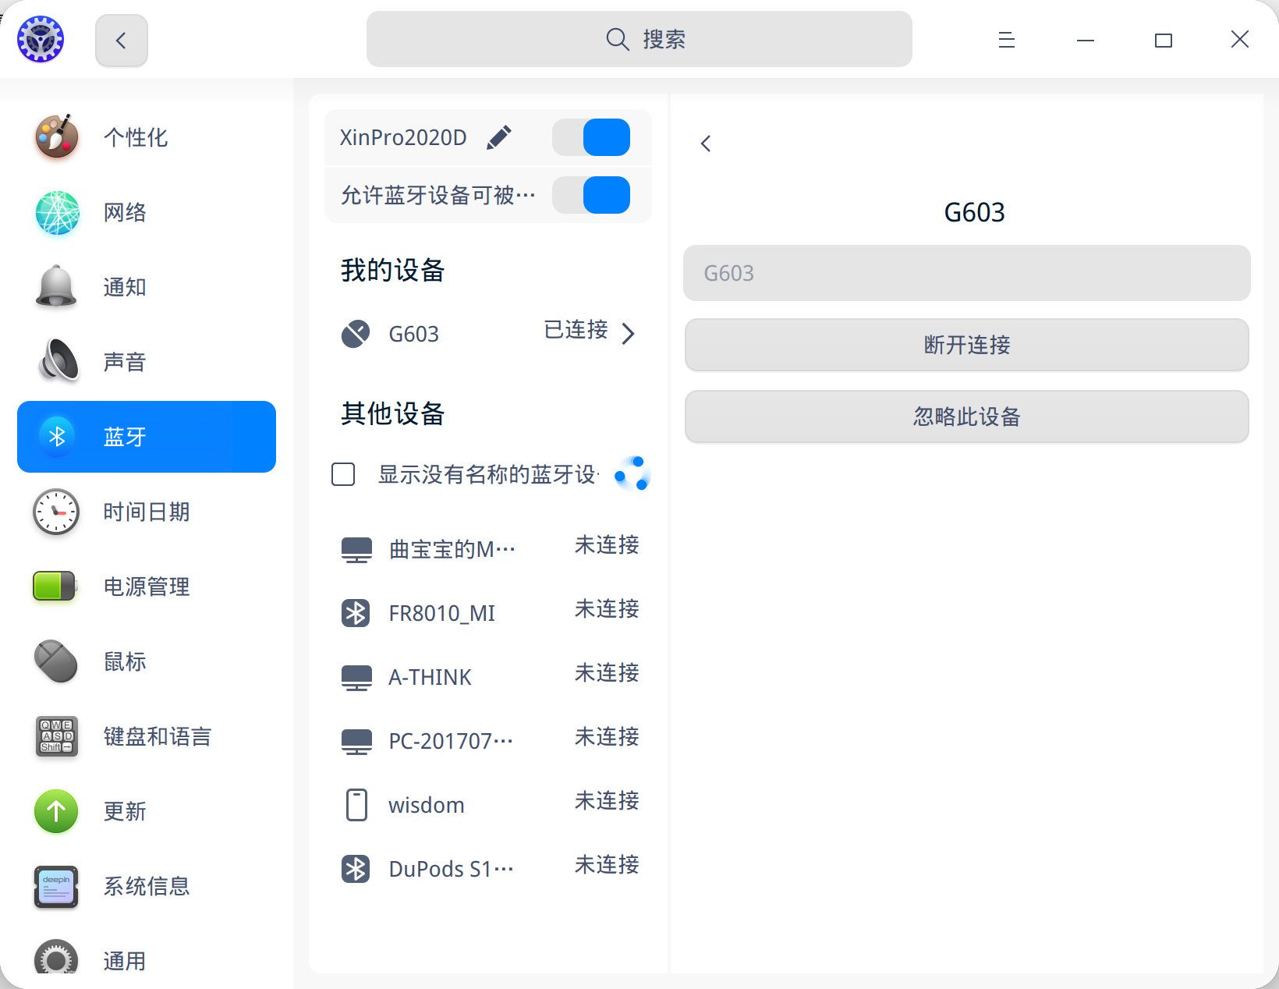Select the 更新 update arrow icon
The height and width of the screenshot is (989, 1279).
point(55,811)
